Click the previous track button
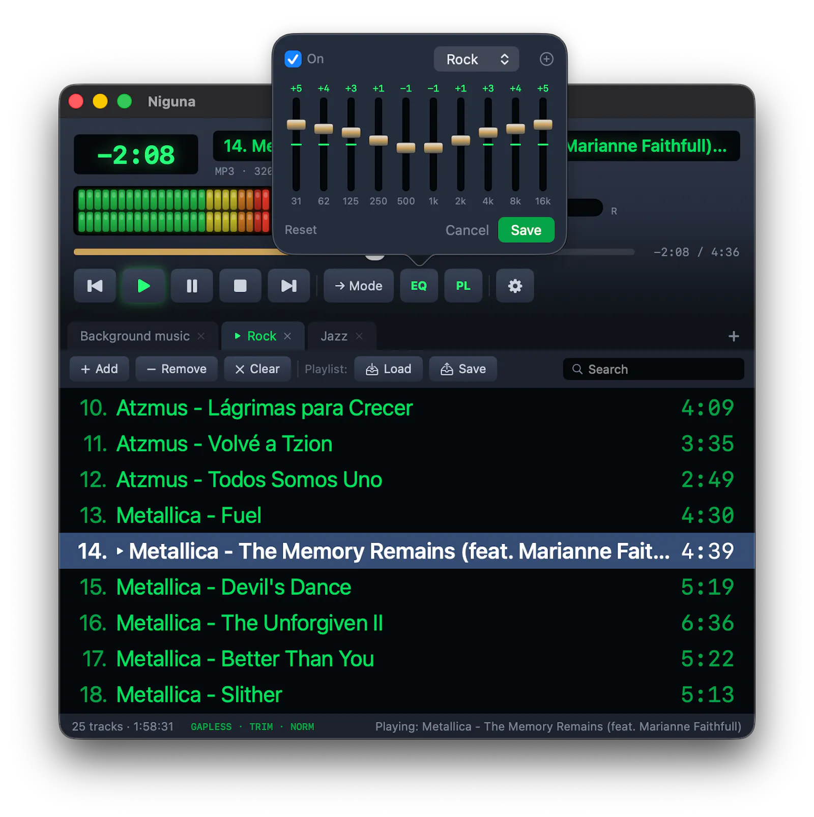This screenshot has width=814, height=817. point(95,286)
